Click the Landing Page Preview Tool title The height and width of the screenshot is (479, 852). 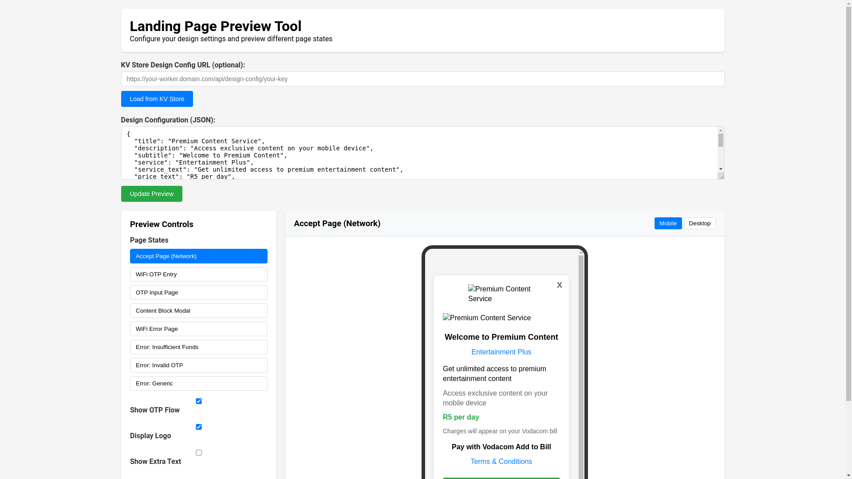click(216, 26)
